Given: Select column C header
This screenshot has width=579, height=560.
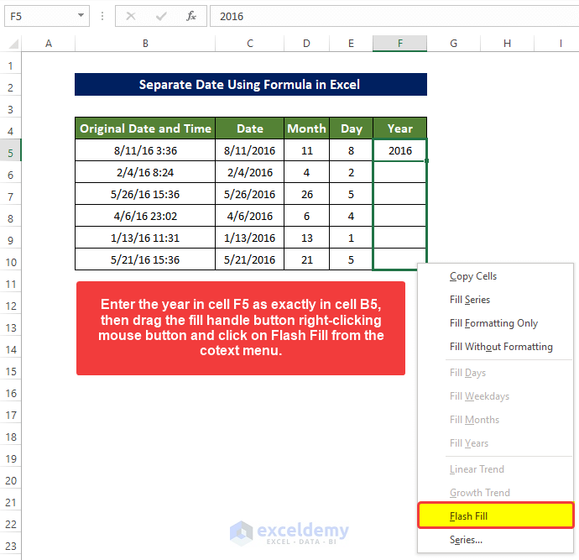Looking at the screenshot, I should 249,44.
